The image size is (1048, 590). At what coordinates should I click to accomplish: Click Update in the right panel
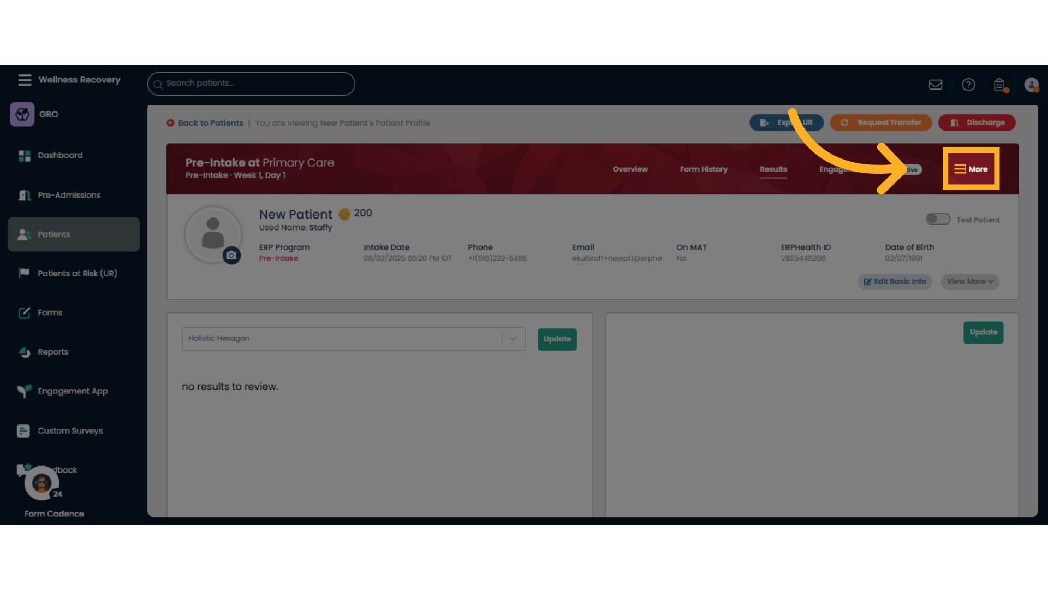tap(984, 332)
